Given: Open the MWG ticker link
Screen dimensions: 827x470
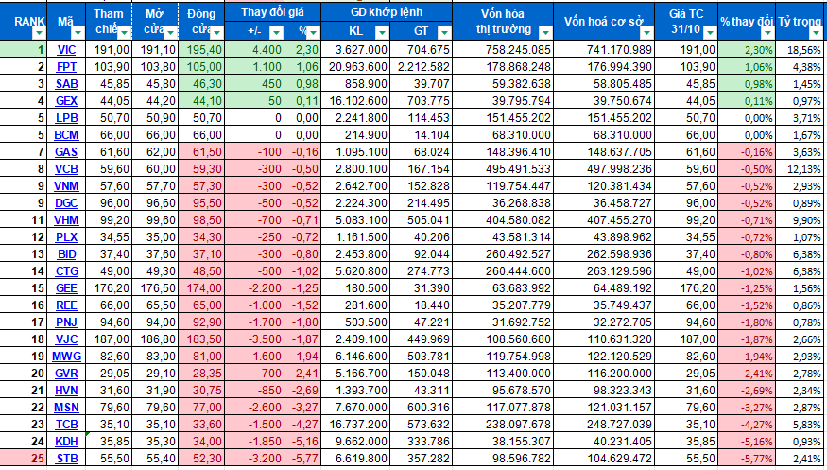Looking at the screenshot, I should click(66, 357).
